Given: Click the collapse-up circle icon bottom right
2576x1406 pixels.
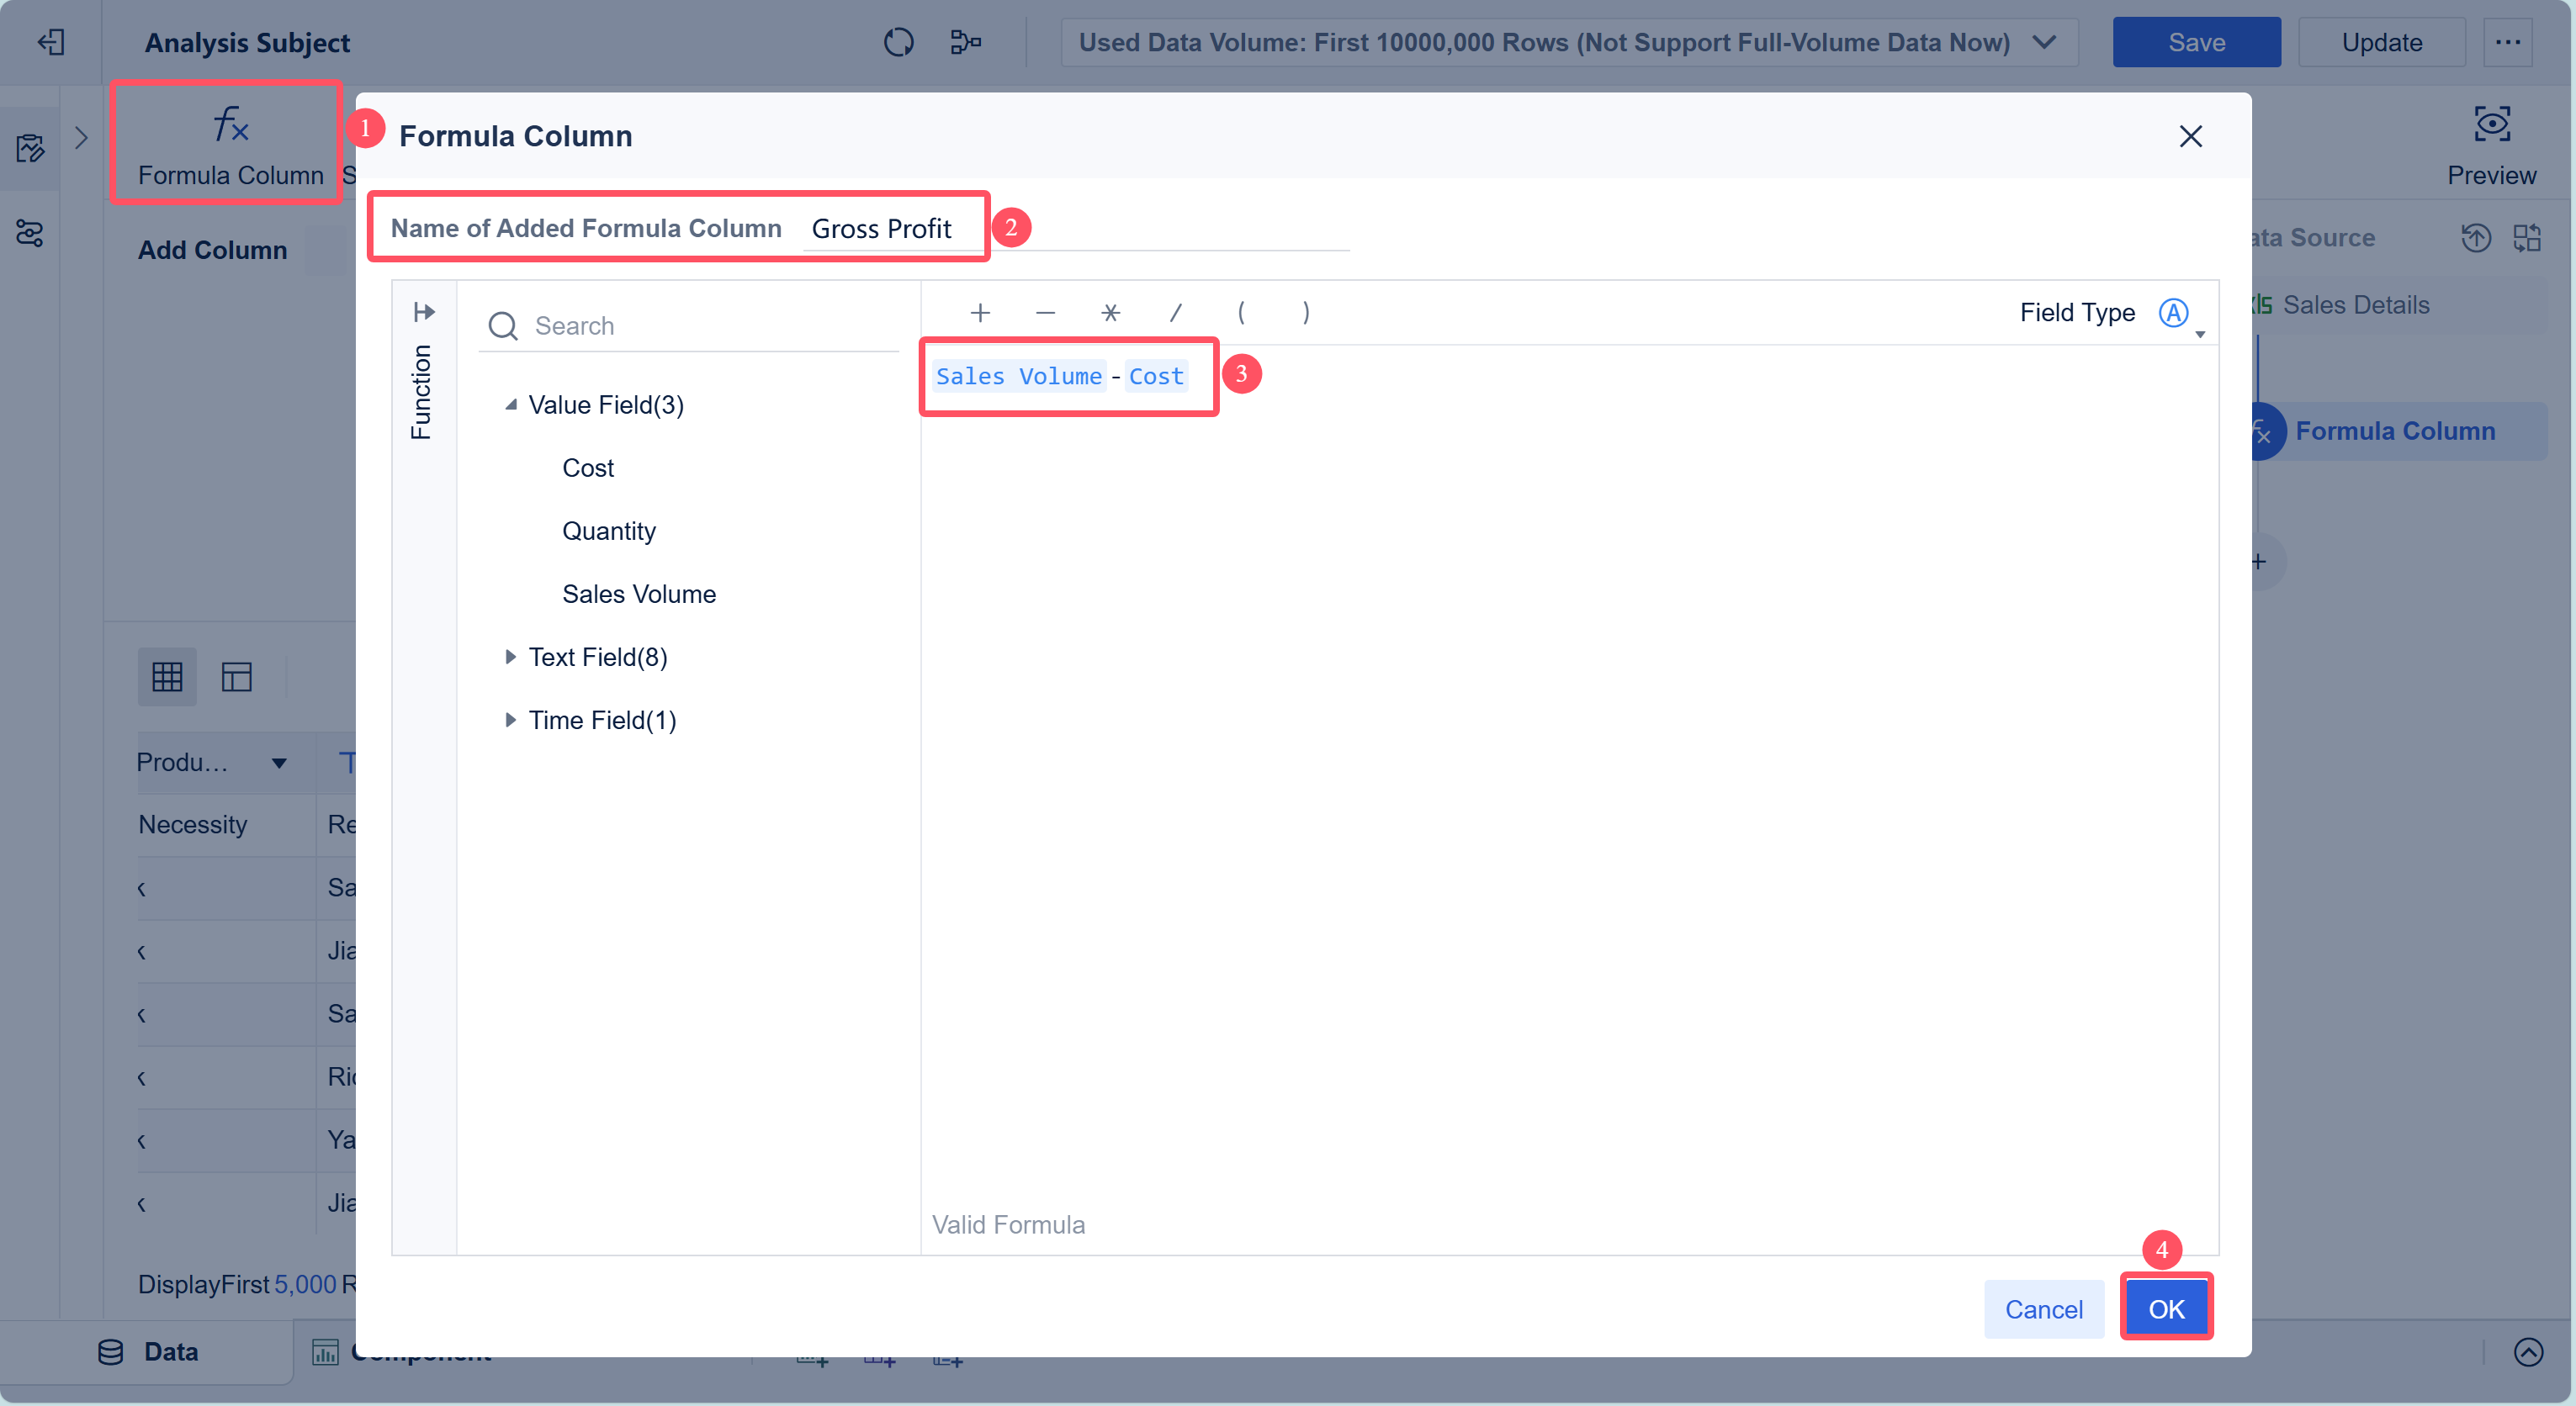Looking at the screenshot, I should tap(2528, 1352).
